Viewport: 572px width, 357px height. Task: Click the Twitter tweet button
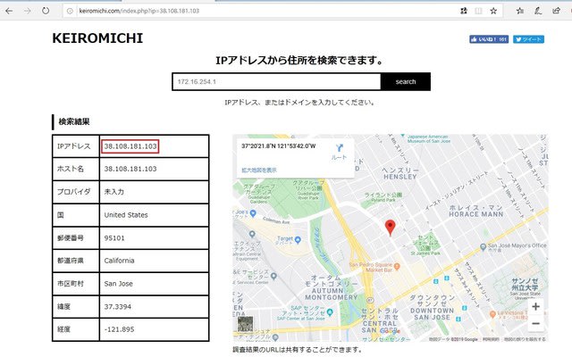pyautogui.click(x=528, y=39)
